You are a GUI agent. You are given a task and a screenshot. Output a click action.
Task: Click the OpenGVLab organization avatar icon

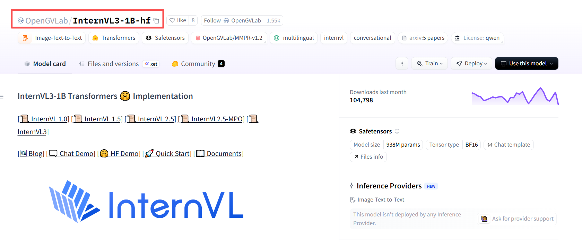click(x=21, y=21)
